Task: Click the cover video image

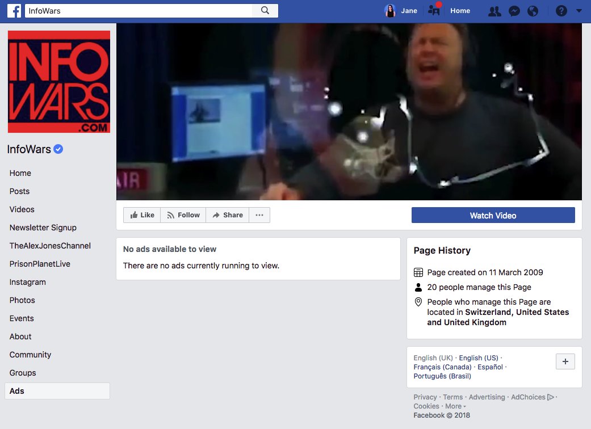Action: tap(349, 111)
